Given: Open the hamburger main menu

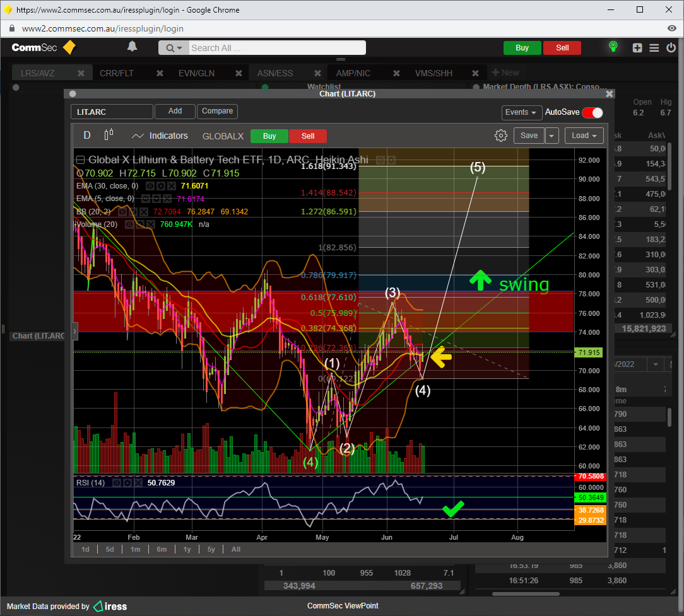Looking at the screenshot, I should (x=654, y=47).
